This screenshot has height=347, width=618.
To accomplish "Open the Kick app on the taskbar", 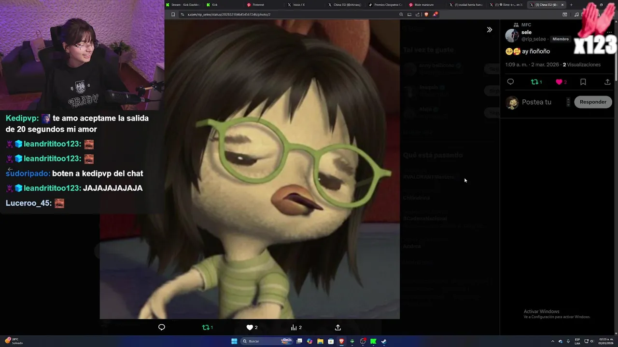I will [373, 341].
